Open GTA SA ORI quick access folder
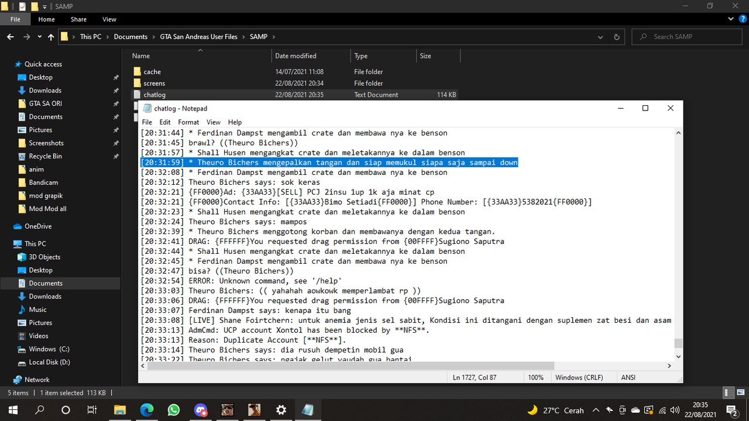749x421 pixels. click(x=45, y=104)
